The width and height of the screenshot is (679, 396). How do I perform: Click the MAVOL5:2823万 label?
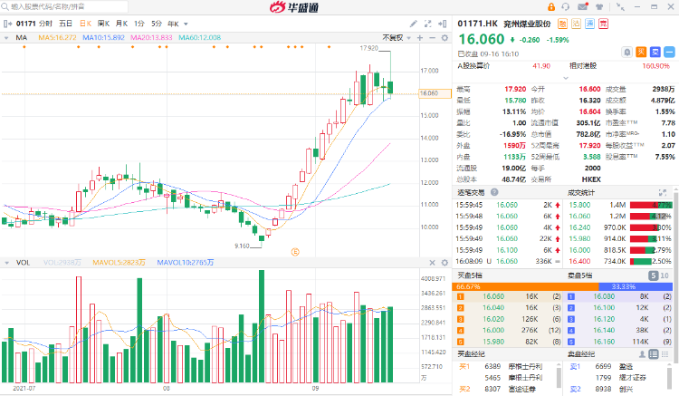120,263
